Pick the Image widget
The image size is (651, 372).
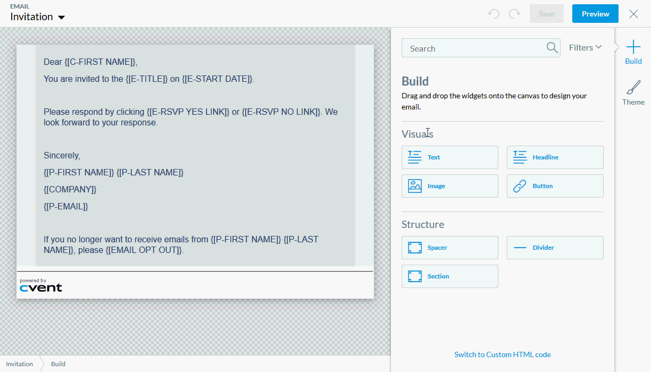[x=449, y=186]
